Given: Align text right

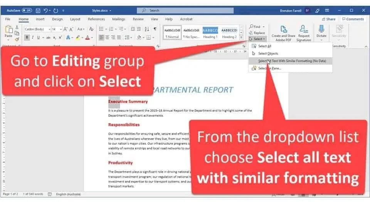Looking at the screenshot, I should click(113, 37).
